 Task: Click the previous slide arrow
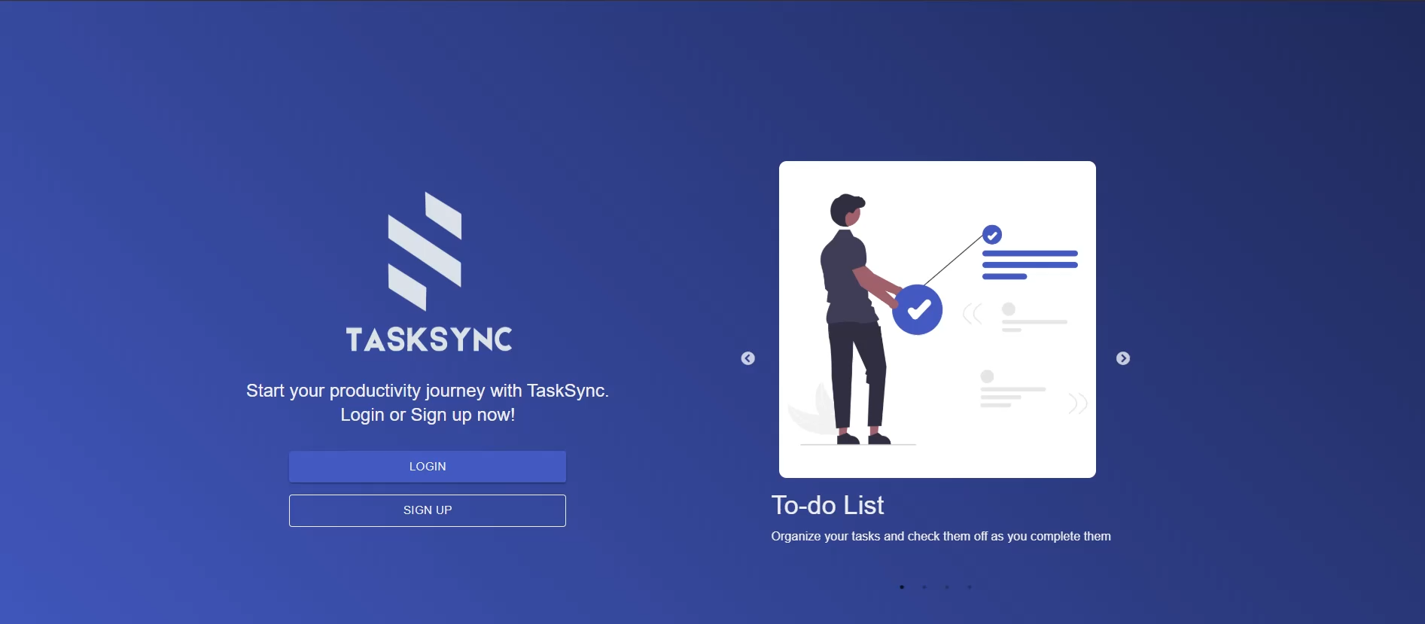(748, 358)
